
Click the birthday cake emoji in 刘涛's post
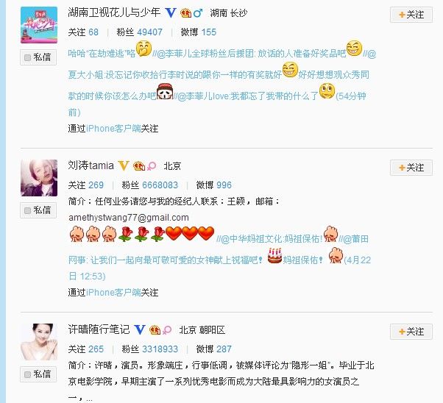click(x=274, y=256)
